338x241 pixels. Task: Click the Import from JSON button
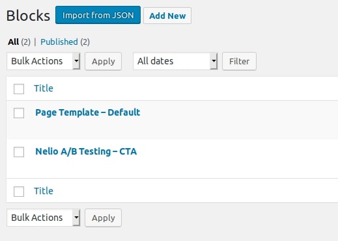(x=98, y=15)
